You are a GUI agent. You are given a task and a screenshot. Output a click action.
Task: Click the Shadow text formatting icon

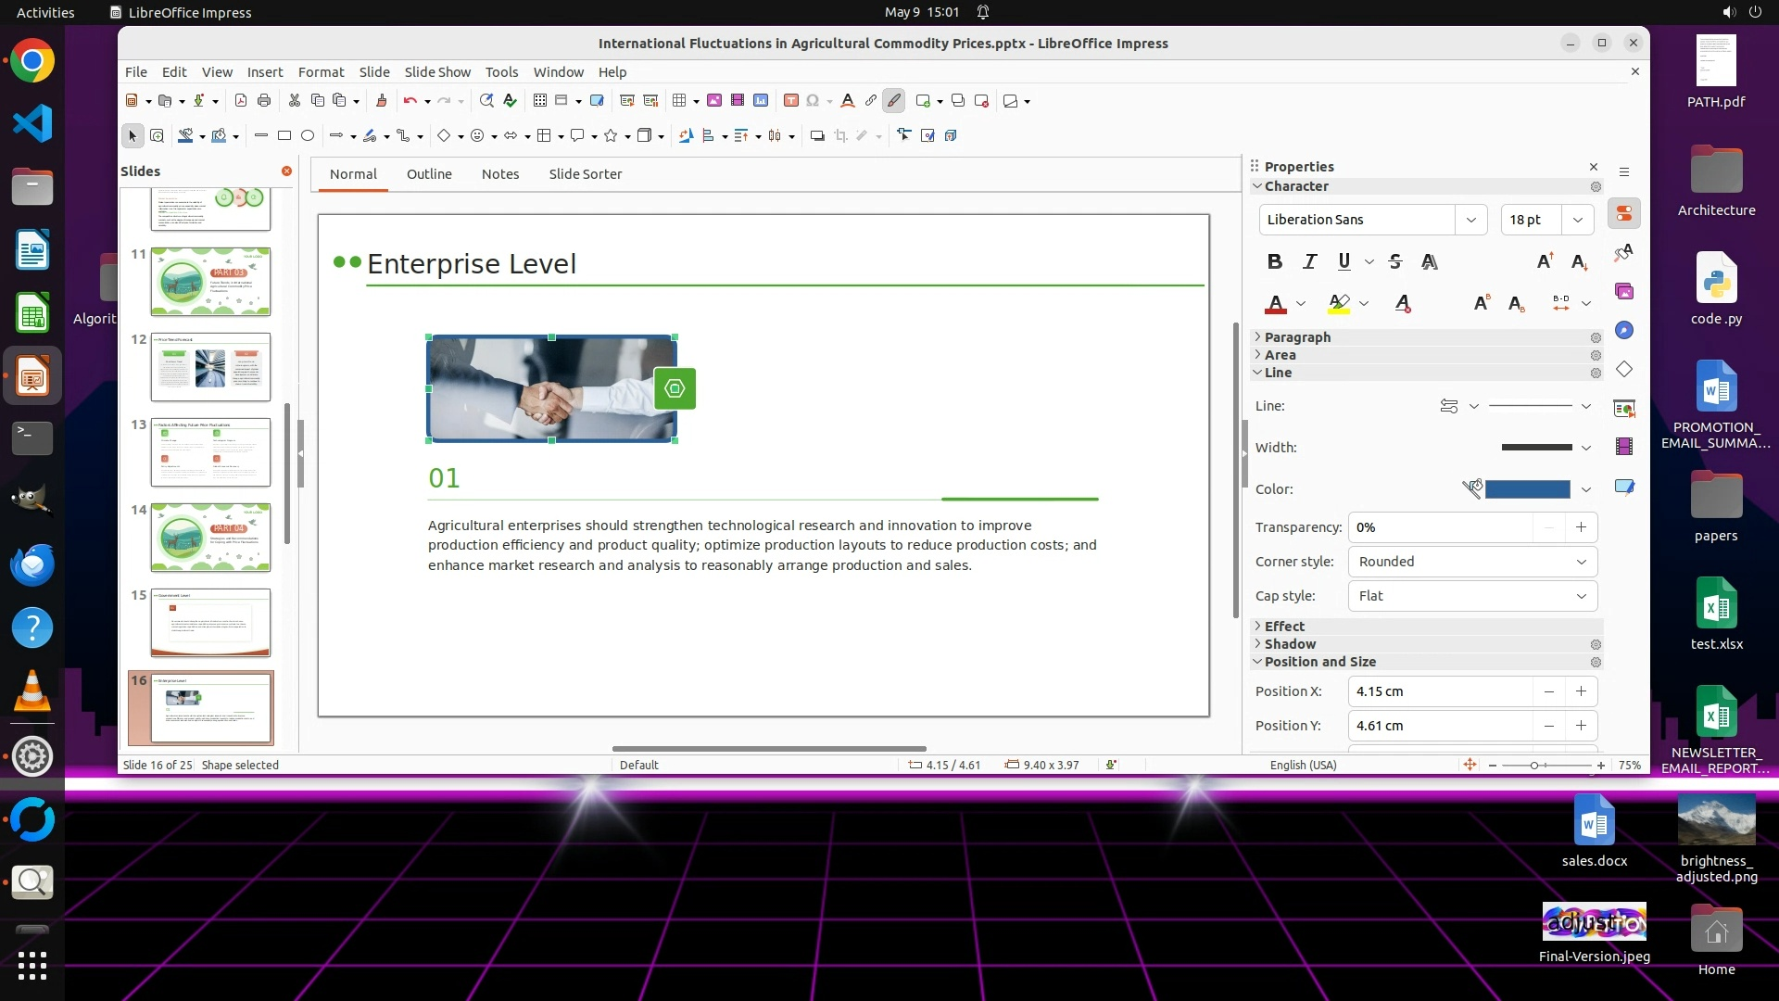click(x=1429, y=262)
